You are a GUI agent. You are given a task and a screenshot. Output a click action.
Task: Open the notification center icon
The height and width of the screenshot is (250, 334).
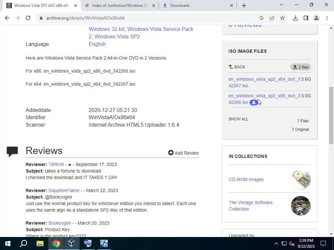click(x=323, y=243)
